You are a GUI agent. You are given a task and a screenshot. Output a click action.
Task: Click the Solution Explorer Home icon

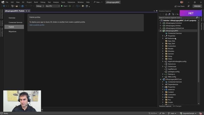click(166, 14)
